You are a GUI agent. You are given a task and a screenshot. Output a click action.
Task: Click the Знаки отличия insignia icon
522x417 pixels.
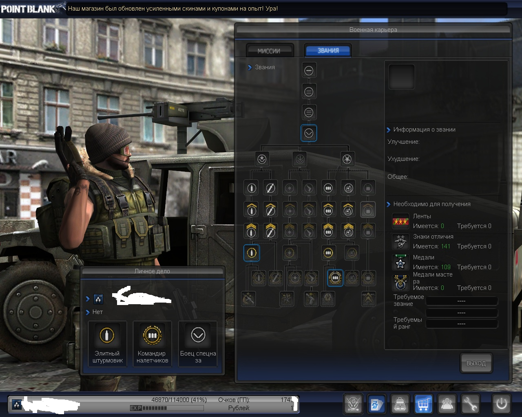(400, 241)
